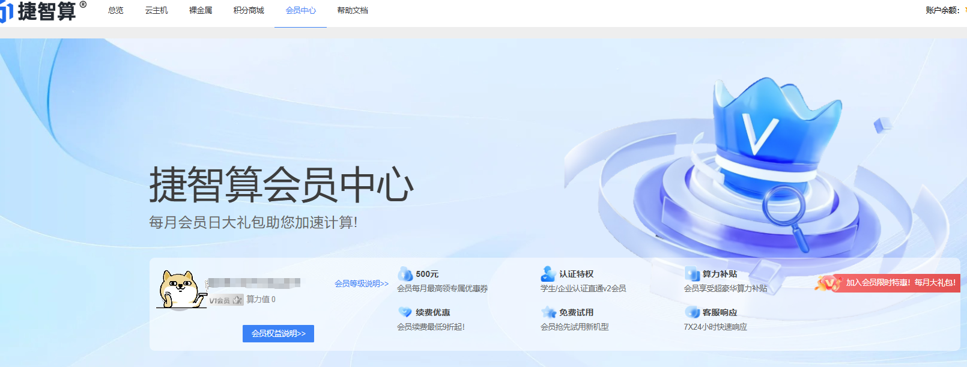Open the 裸金属 navigation item
The width and height of the screenshot is (967, 367).
click(x=201, y=11)
